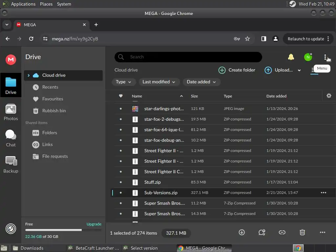Screen dimensions: 336x252
Task: Open the password key icon in address bar
Action: 237,39
